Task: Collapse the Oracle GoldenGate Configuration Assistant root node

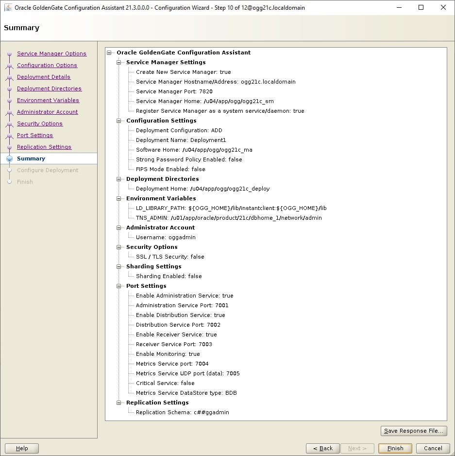Action: 109,53
